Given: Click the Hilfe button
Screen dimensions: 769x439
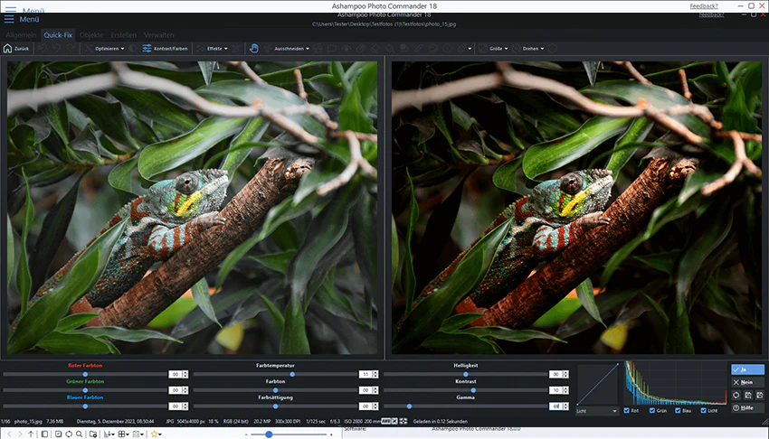Looking at the screenshot, I should [x=747, y=407].
